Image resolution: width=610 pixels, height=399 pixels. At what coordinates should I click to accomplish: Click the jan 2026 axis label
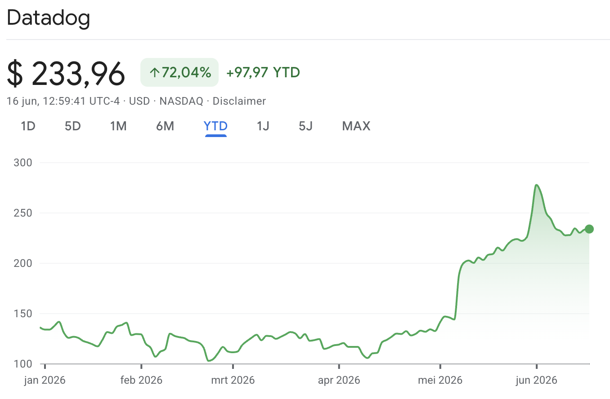coord(45,381)
